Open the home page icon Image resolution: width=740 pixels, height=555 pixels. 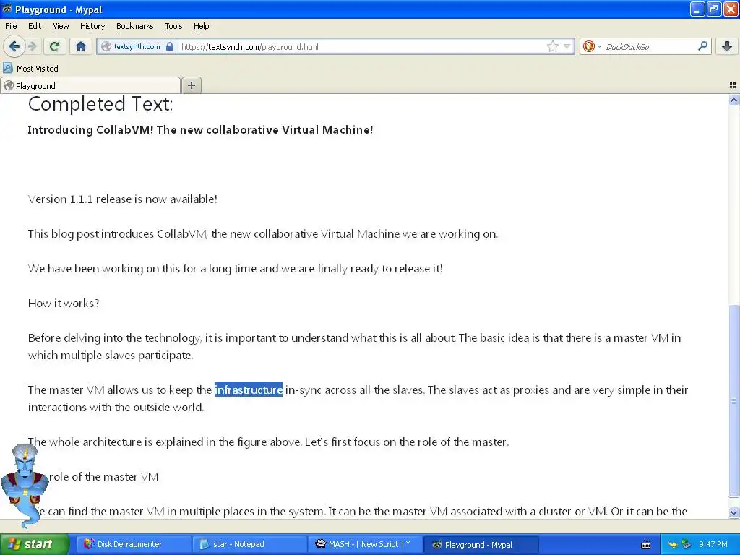(81, 46)
